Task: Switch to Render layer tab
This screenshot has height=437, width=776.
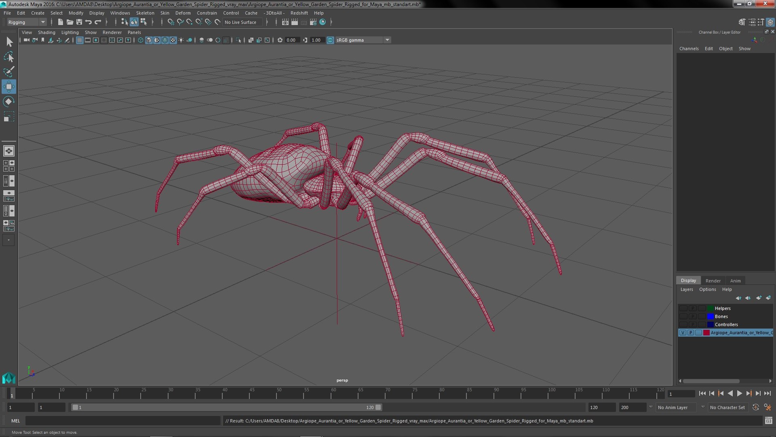Action: [x=713, y=281]
